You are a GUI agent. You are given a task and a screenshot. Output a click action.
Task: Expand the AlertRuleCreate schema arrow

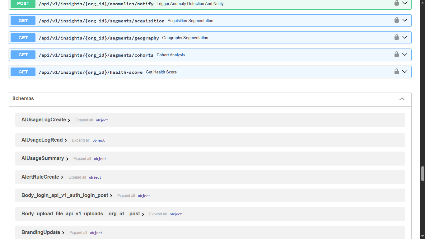pyautogui.click(x=62, y=177)
